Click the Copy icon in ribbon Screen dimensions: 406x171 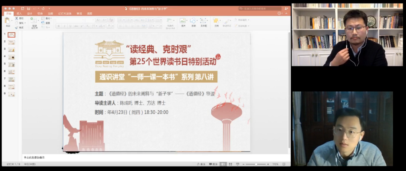click(16, 23)
